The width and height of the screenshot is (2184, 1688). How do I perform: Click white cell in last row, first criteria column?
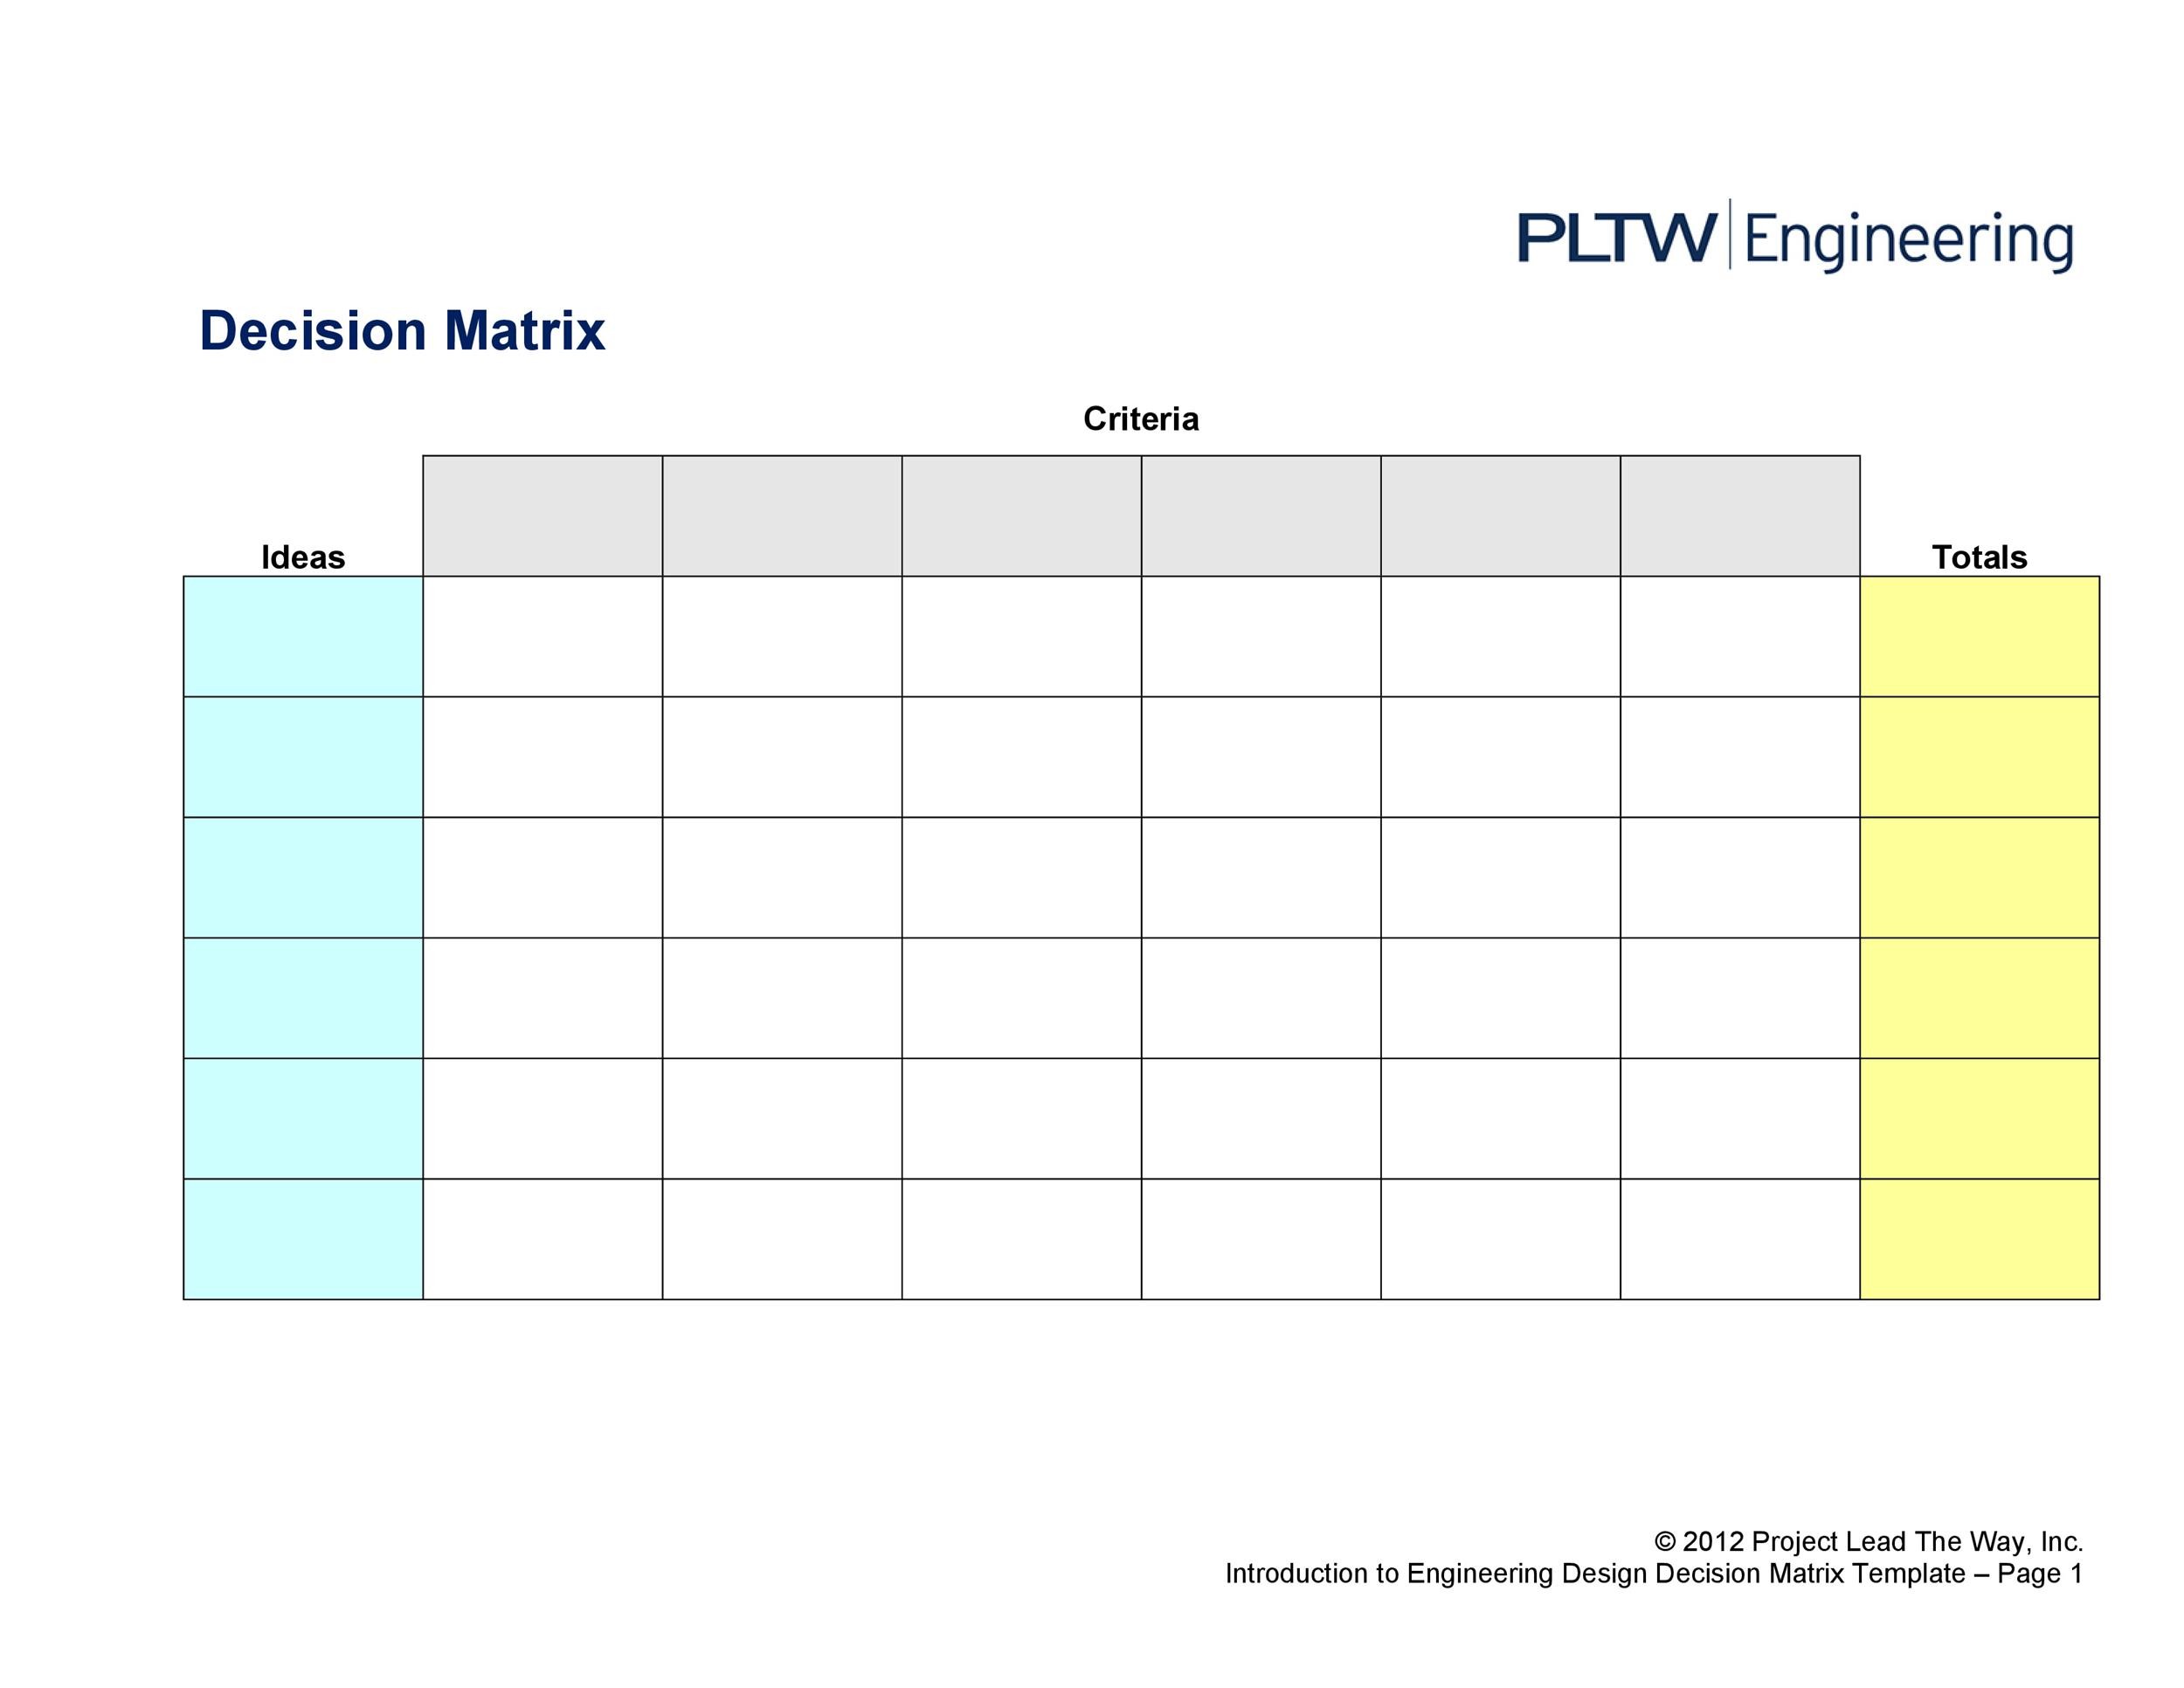[543, 1239]
